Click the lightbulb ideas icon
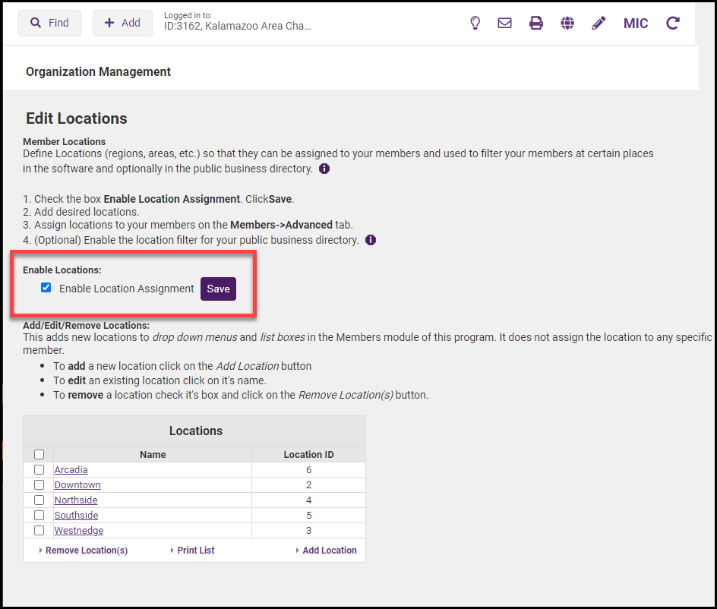Screen dimensions: 717x609 tap(475, 24)
